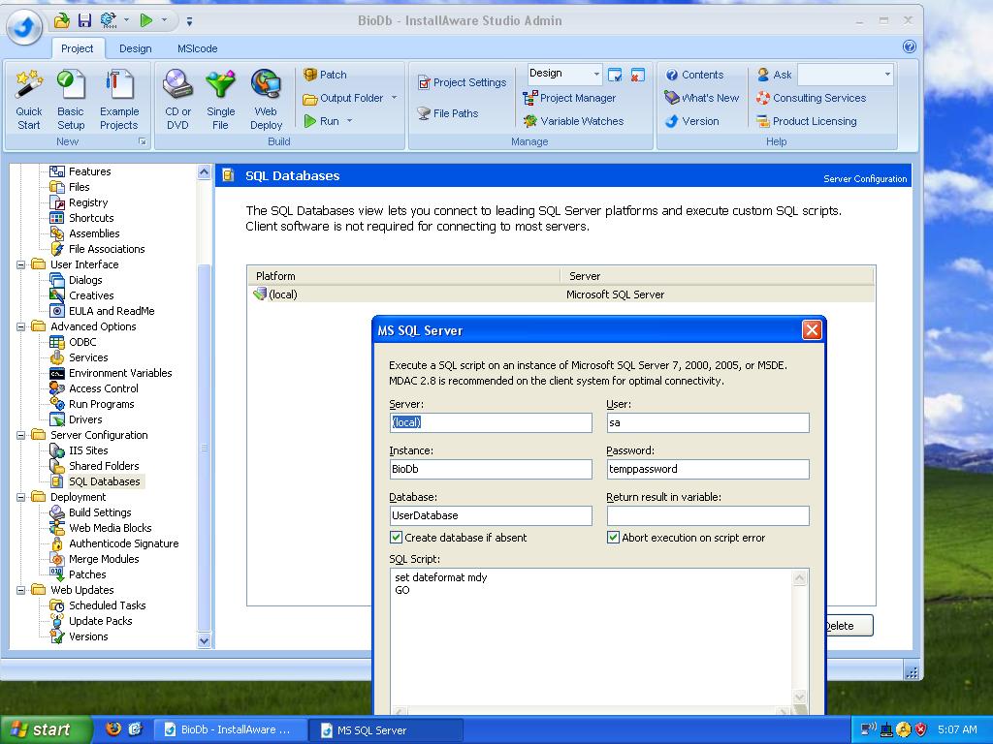The image size is (993, 744).
Task: Open Product Licensing
Action: click(806, 121)
